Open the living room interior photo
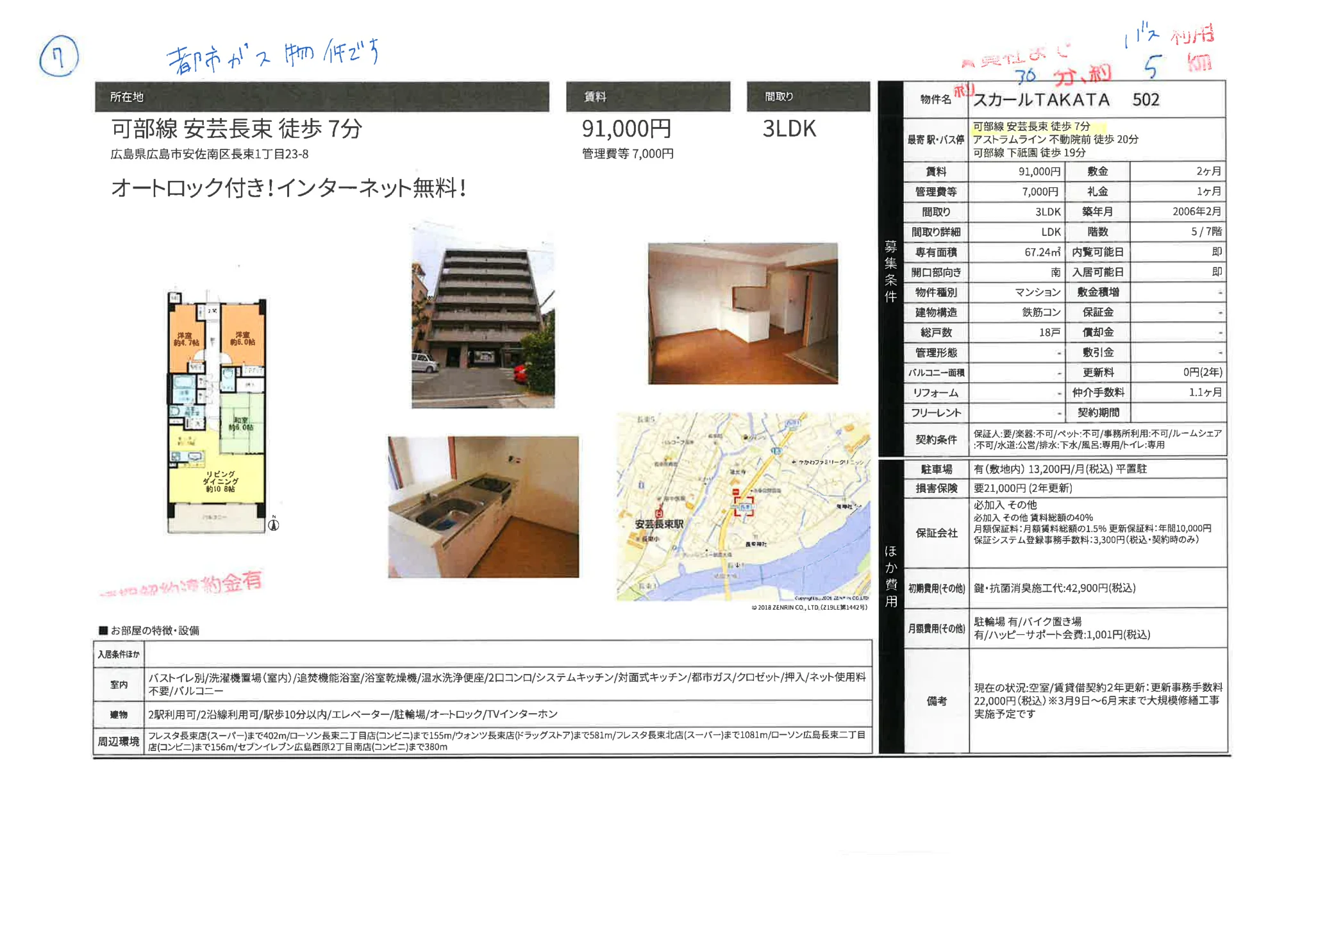The image size is (1318, 933). pos(742,314)
